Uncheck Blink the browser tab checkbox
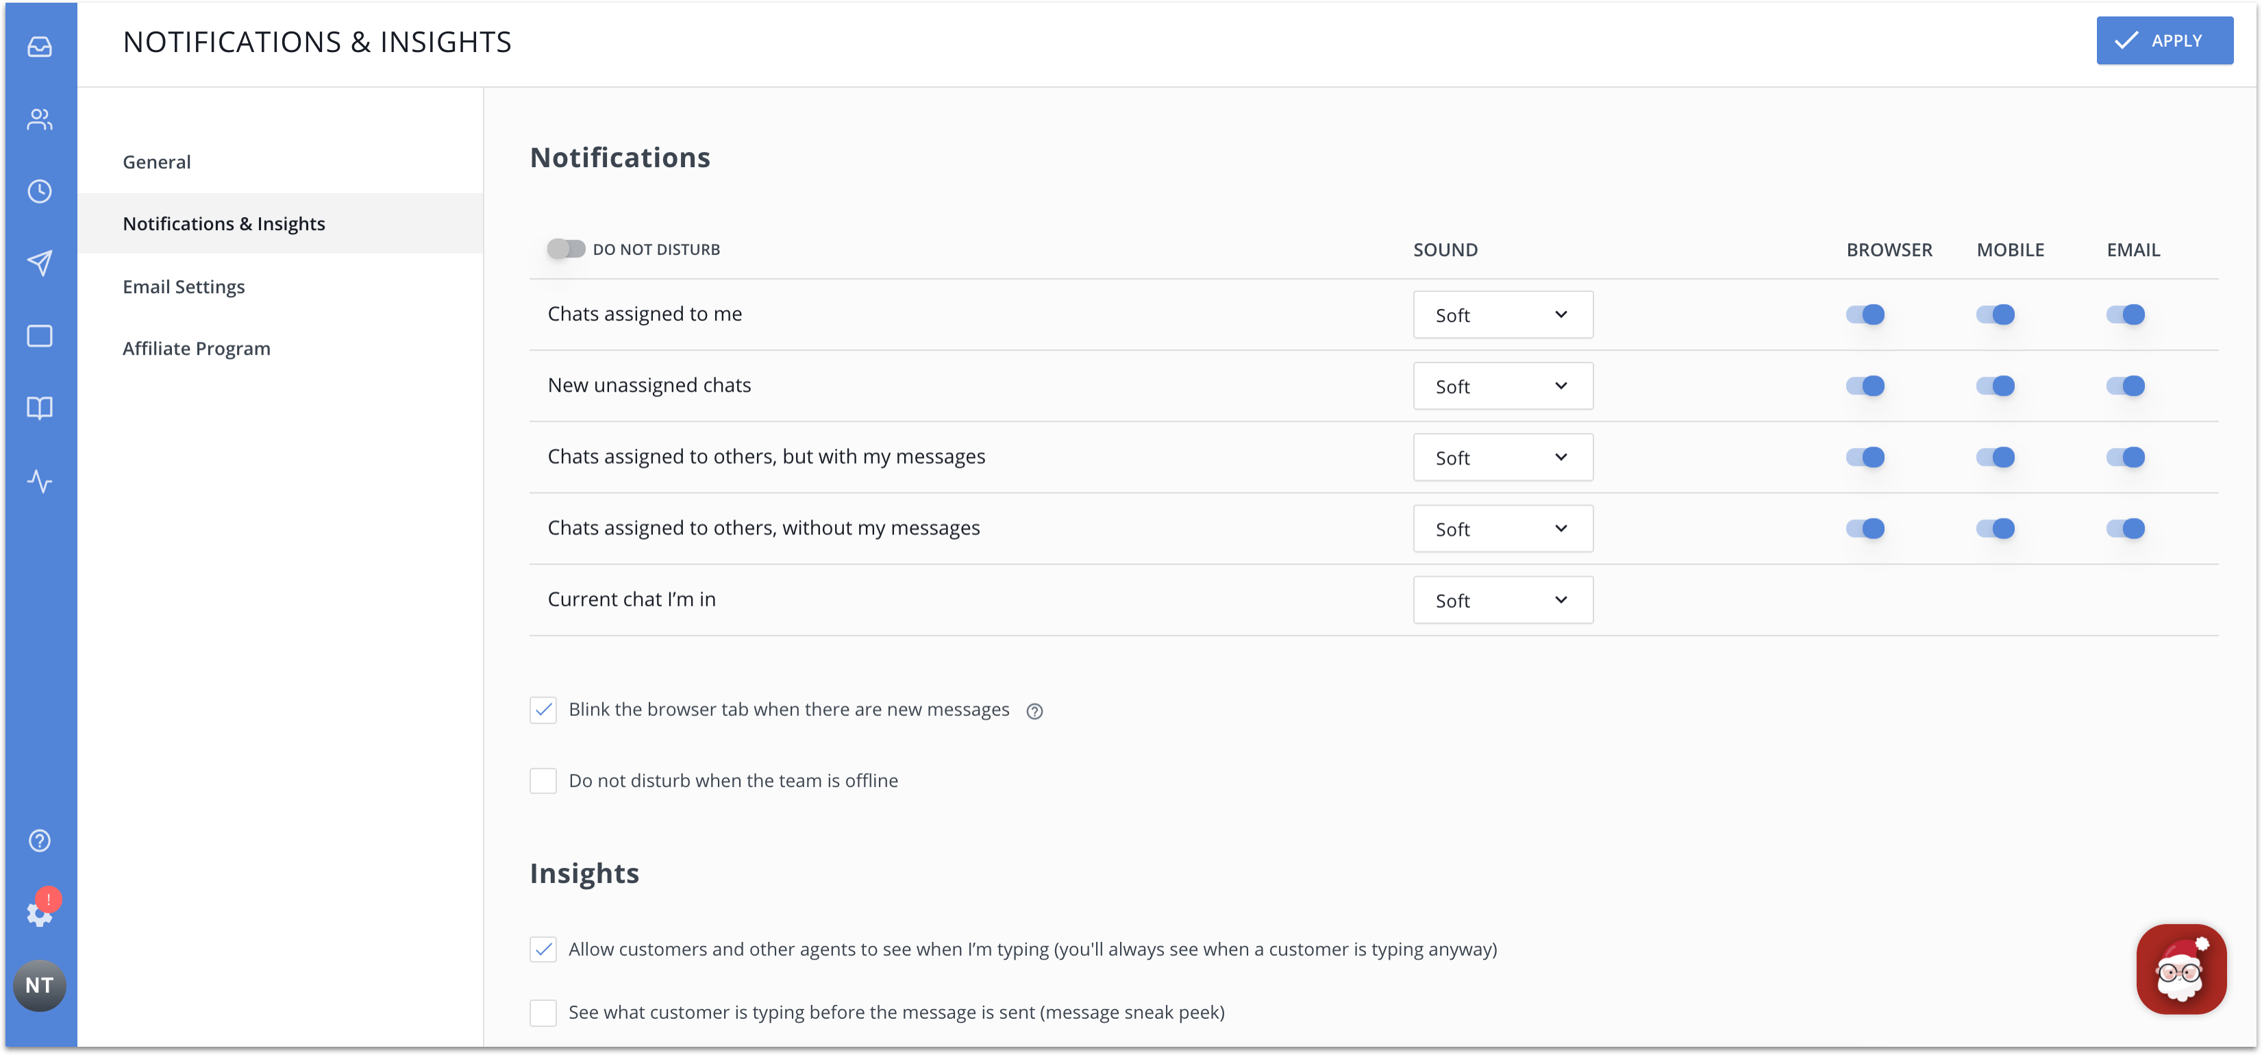Screen dimensions: 2262x1055 (x=543, y=710)
